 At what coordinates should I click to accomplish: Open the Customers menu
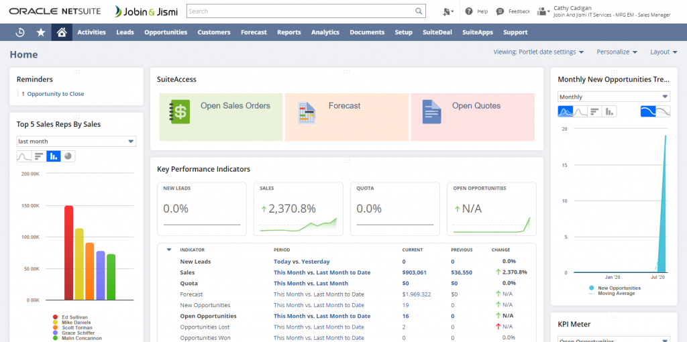tap(214, 32)
